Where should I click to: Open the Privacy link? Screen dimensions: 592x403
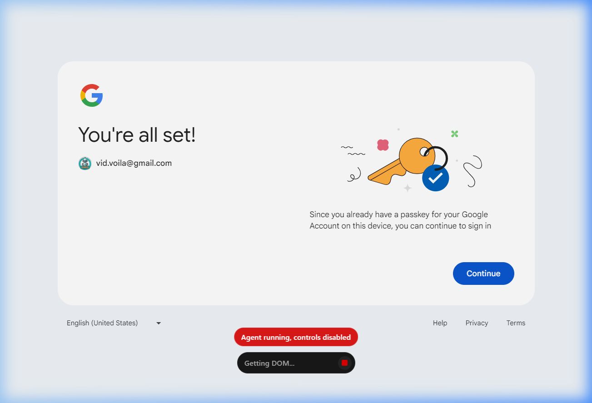tap(477, 323)
